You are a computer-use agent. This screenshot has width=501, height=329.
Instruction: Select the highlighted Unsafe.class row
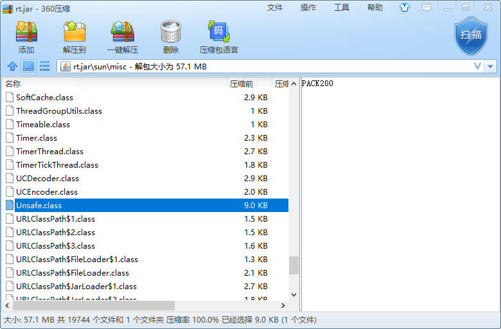pyautogui.click(x=147, y=205)
